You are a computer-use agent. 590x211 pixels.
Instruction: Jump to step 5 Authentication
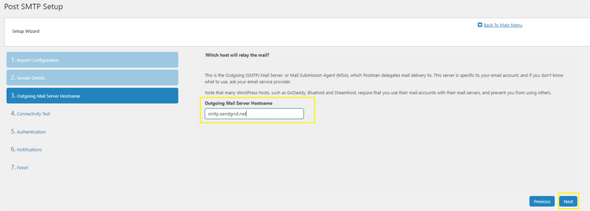click(x=28, y=132)
